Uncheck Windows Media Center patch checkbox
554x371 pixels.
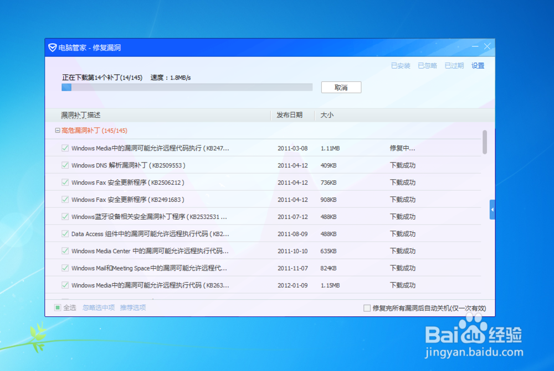(x=65, y=250)
